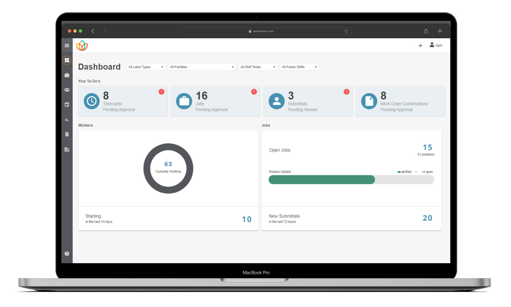
Task: Click the green Position Details progress bar
Action: point(322,179)
